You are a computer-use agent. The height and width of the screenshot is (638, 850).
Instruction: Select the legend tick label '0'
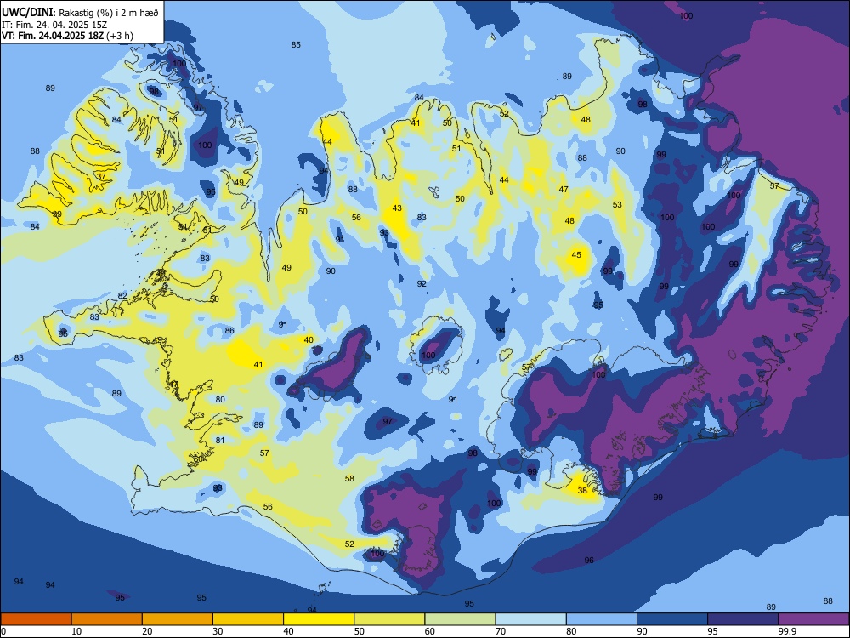click(3, 631)
